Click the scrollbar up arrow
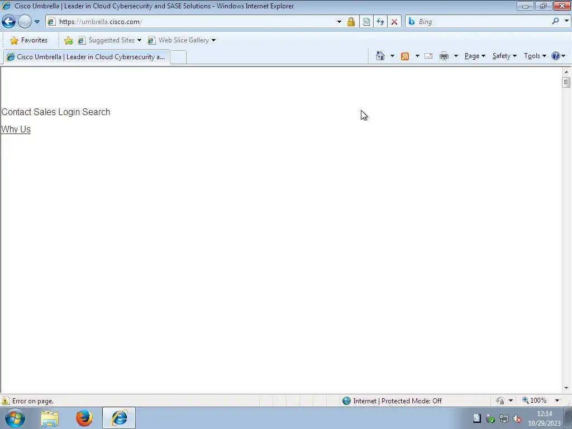The height and width of the screenshot is (429, 572). (x=566, y=72)
